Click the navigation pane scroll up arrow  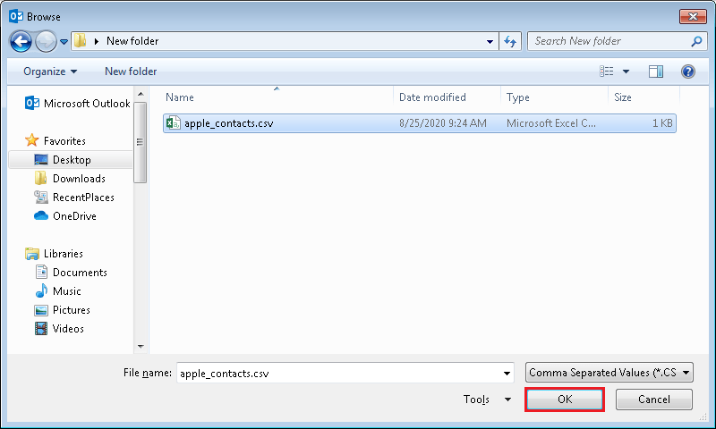point(141,94)
